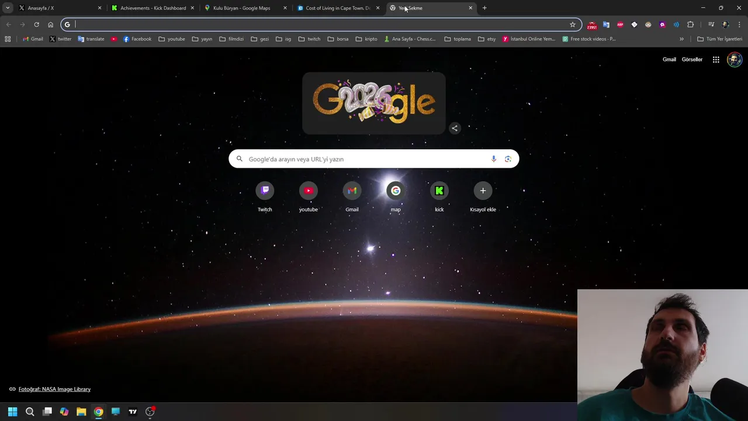Click the blue sound-wave extension icon
The height and width of the screenshot is (421, 748).
pos(676,25)
